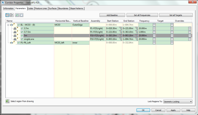Open target mapping for BL - MC03 baseline
The image size is (198, 115).
tap(172, 25)
